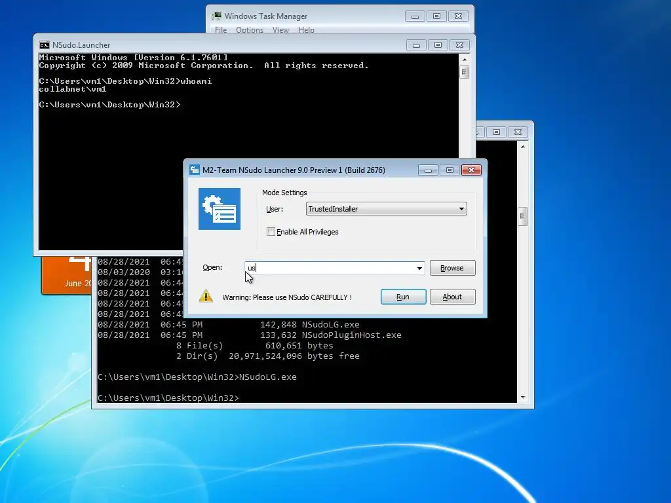Click the orange calendar gadget showing June

coord(66,274)
